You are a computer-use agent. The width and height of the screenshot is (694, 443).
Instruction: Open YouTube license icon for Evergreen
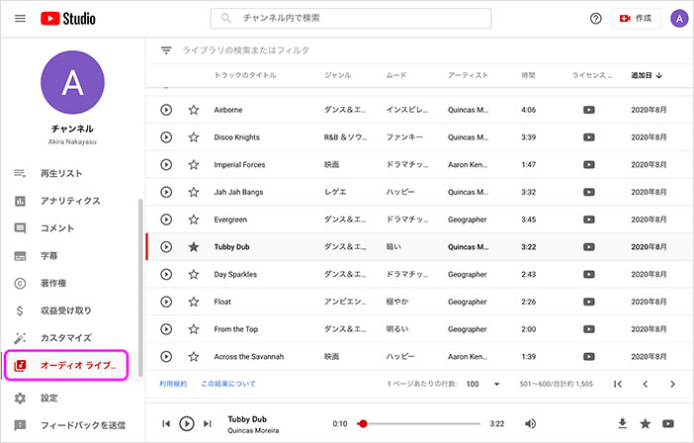pos(588,220)
